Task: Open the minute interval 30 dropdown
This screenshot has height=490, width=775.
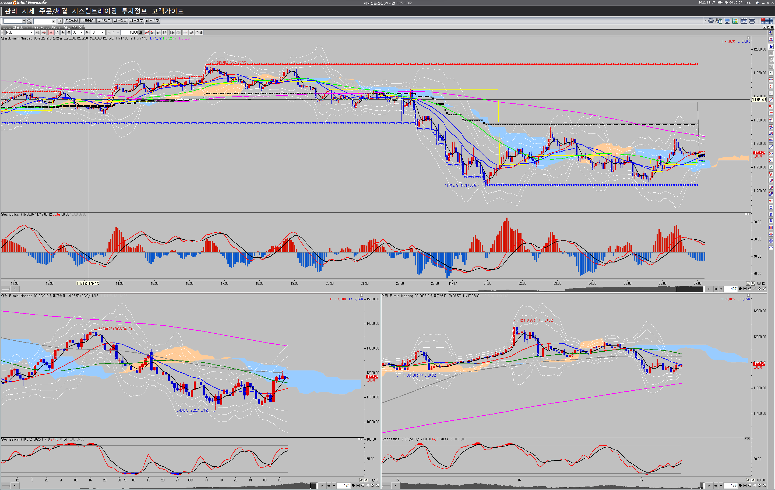Action: pos(81,33)
